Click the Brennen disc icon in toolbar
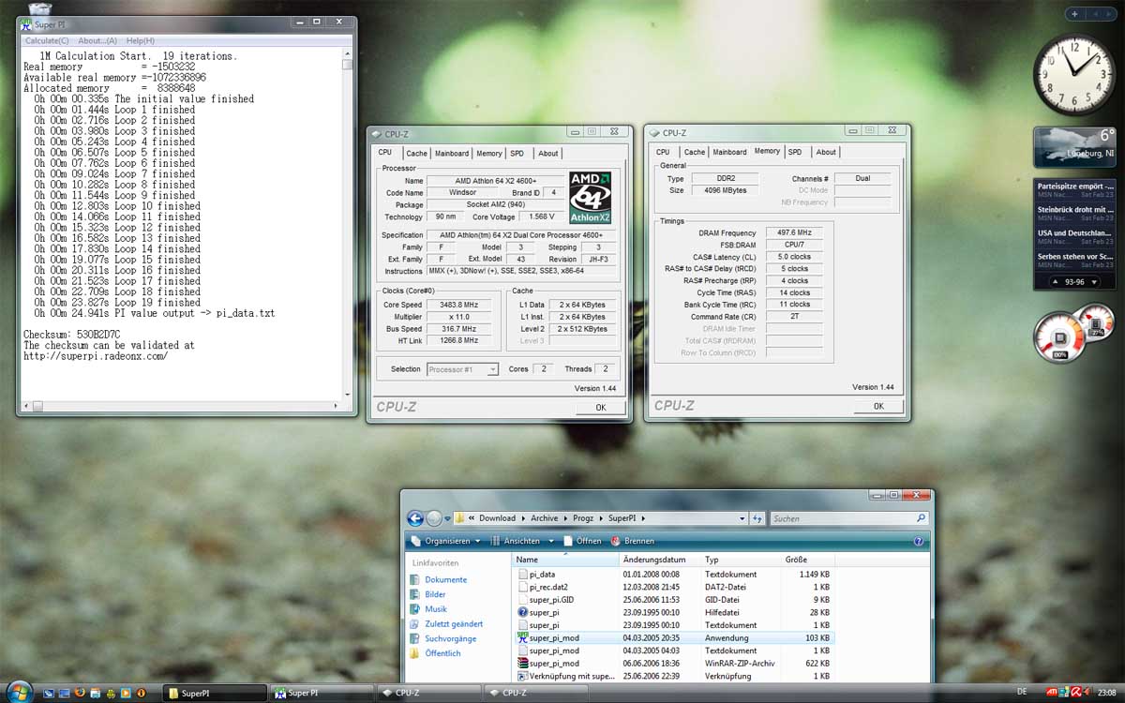Image resolution: width=1125 pixels, height=703 pixels. pos(616,541)
